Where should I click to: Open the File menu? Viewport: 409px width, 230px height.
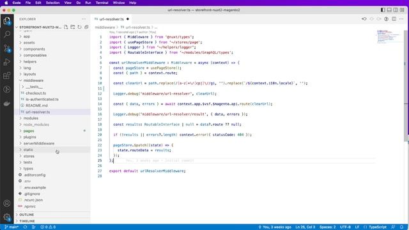[28, 3]
